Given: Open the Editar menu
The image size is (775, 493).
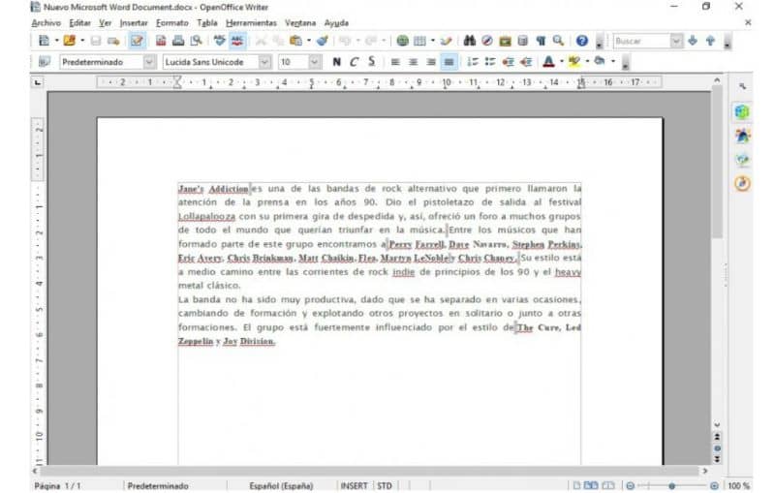Looking at the screenshot, I should tap(79, 22).
